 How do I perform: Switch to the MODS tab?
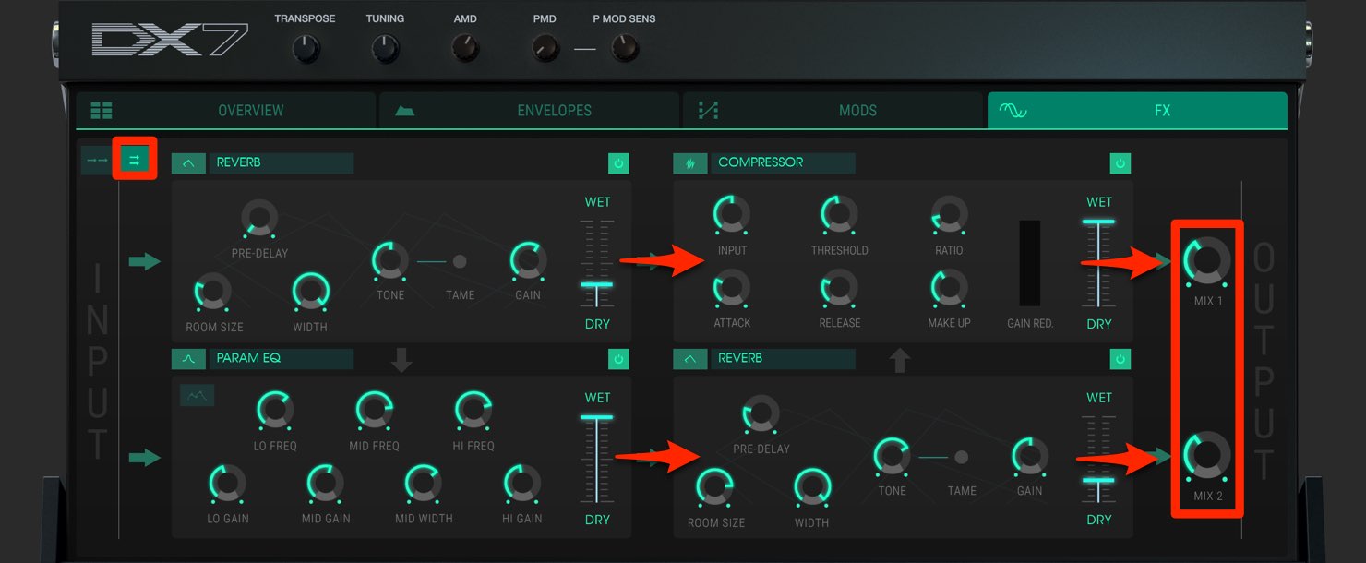tap(834, 111)
